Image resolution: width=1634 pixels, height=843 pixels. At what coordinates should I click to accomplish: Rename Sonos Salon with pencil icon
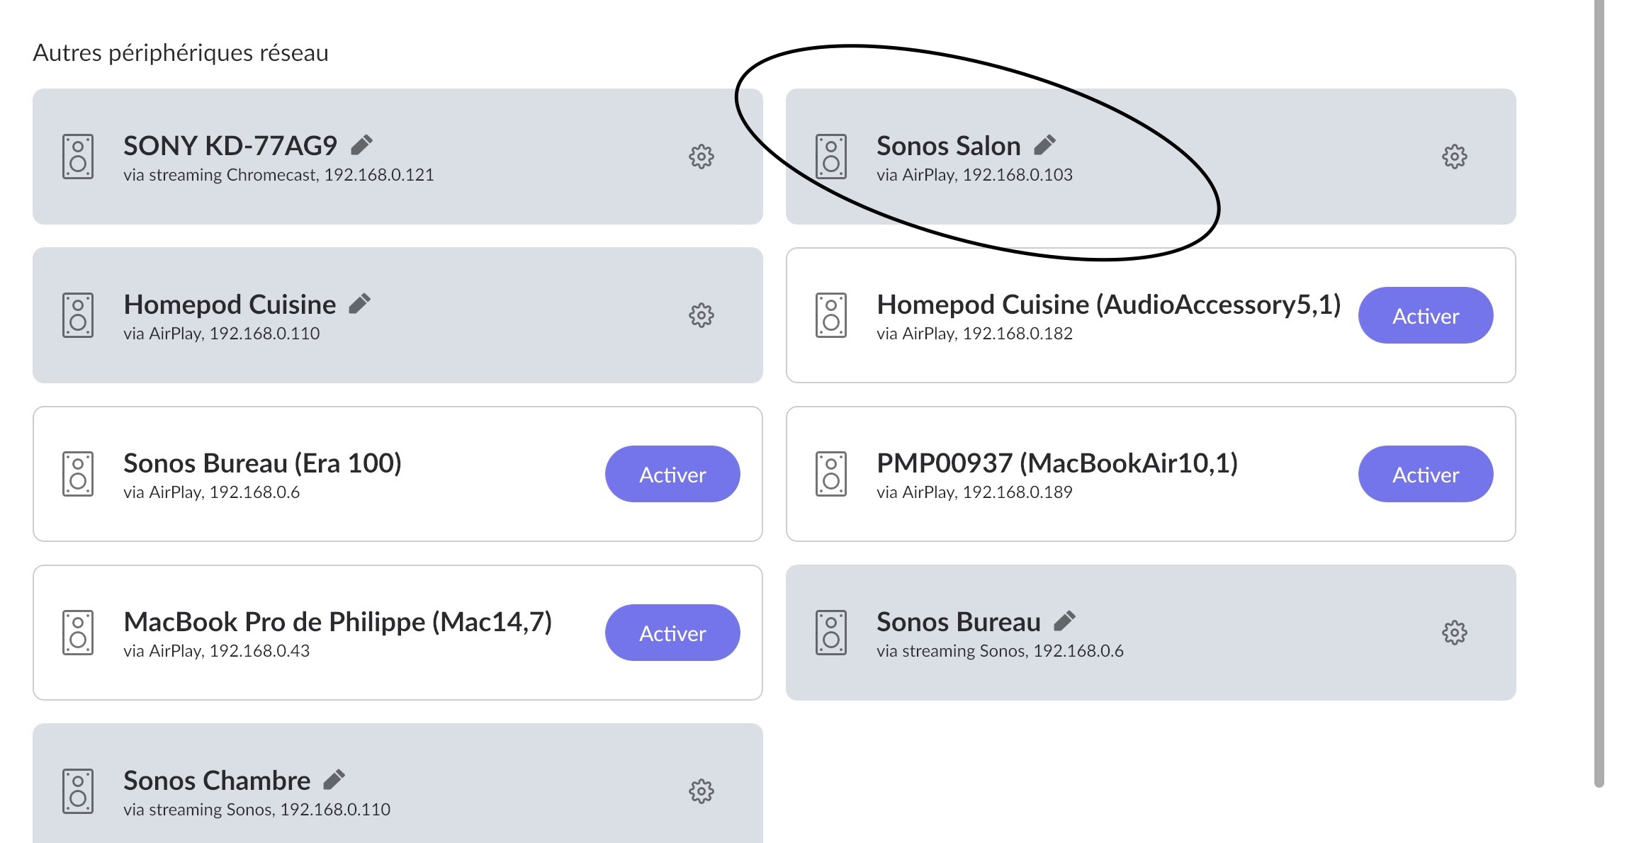(1044, 145)
